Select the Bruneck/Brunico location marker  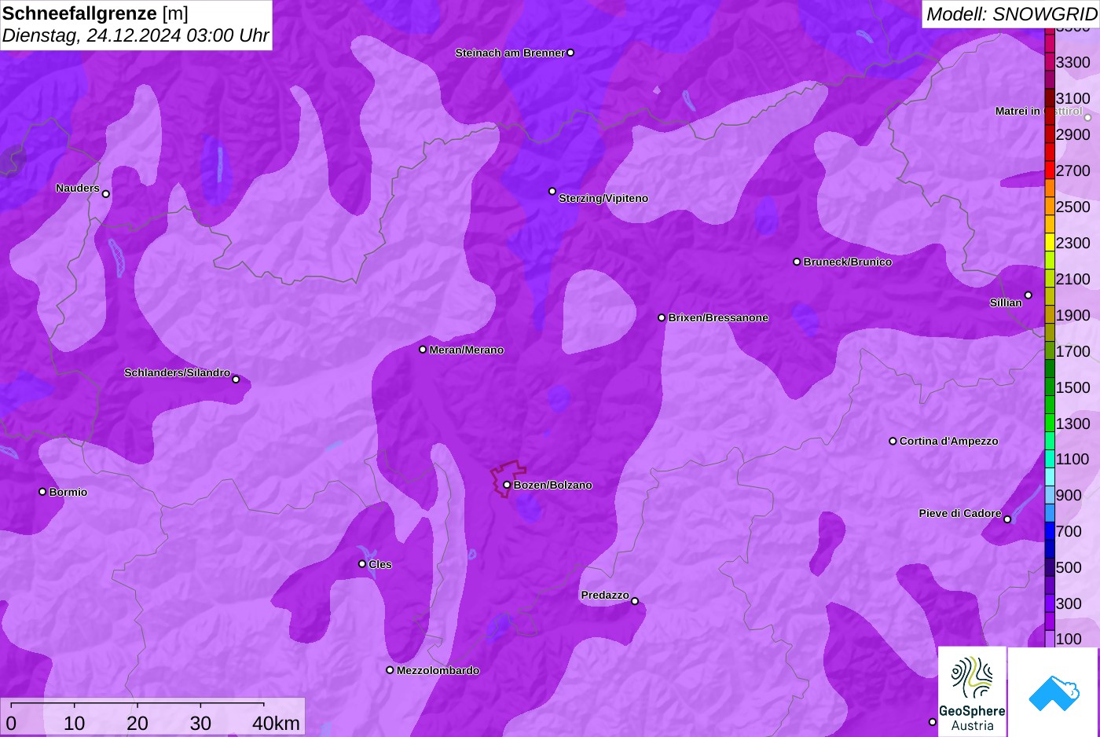797,262
